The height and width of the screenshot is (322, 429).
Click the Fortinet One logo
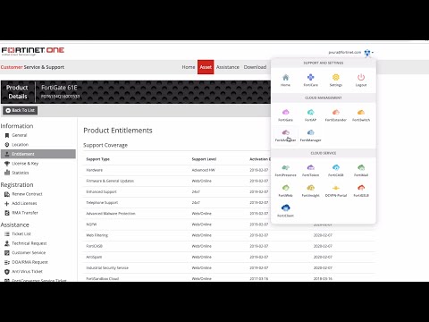33,51
